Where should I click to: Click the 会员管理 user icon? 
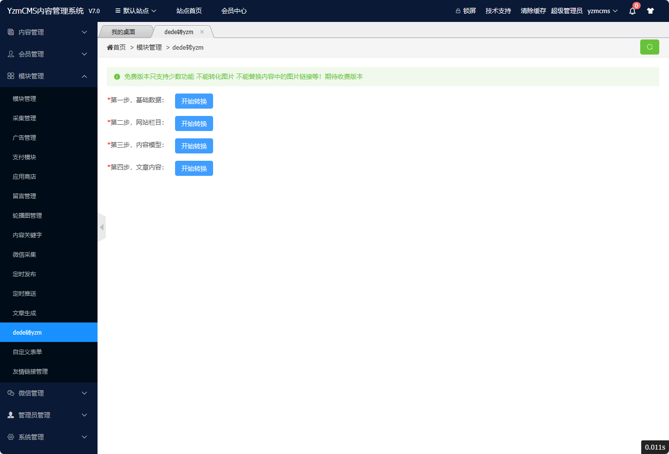[11, 54]
